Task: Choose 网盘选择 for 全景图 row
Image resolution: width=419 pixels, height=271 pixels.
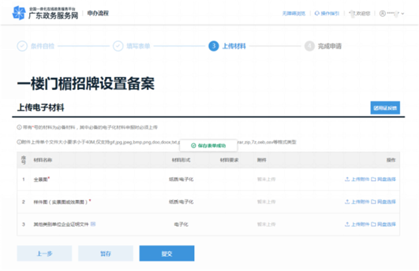Action: click(x=383, y=179)
